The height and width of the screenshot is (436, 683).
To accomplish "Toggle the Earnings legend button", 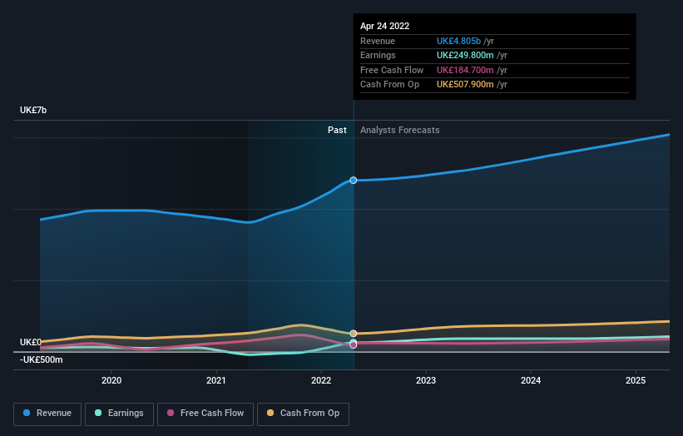I will (x=119, y=414).
